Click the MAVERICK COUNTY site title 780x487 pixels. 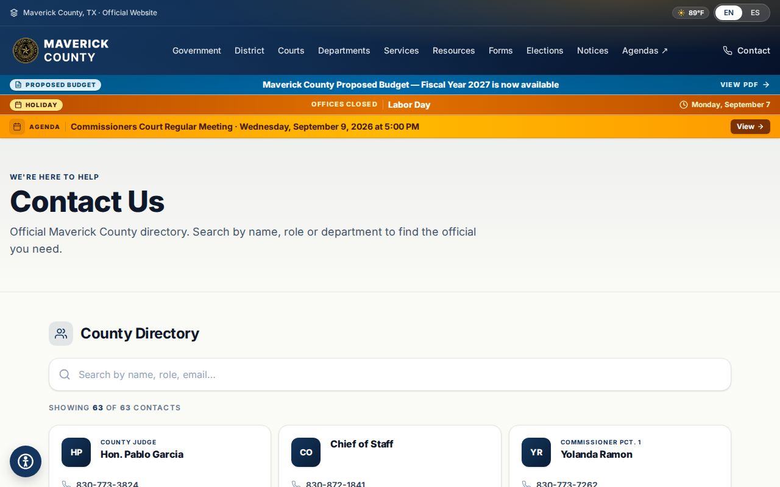pyautogui.click(x=76, y=51)
